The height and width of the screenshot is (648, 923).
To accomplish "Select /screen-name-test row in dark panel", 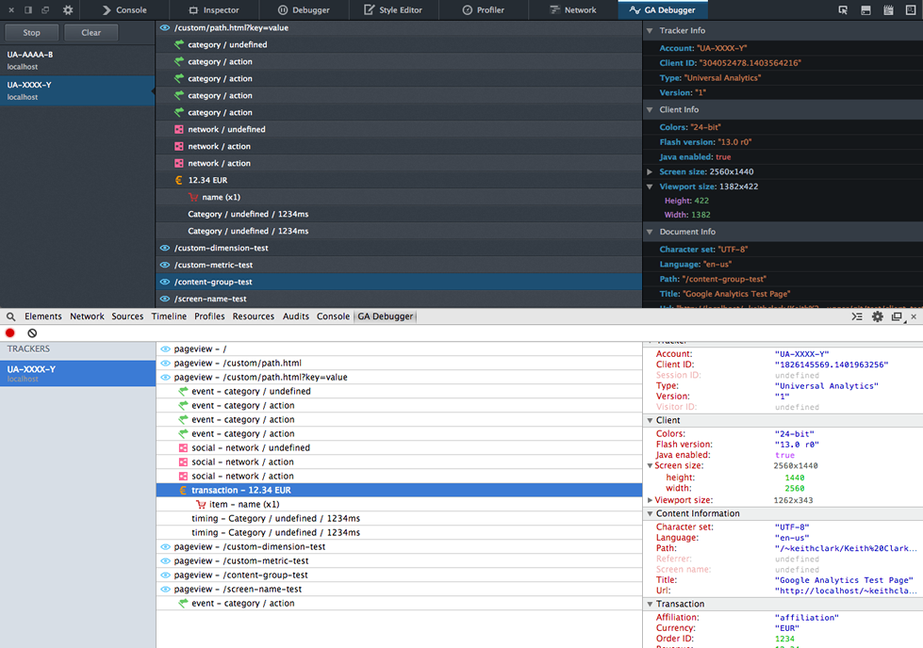I will click(399, 300).
